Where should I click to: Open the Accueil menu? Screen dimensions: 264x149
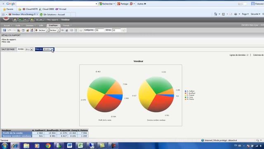(x=8, y=26)
